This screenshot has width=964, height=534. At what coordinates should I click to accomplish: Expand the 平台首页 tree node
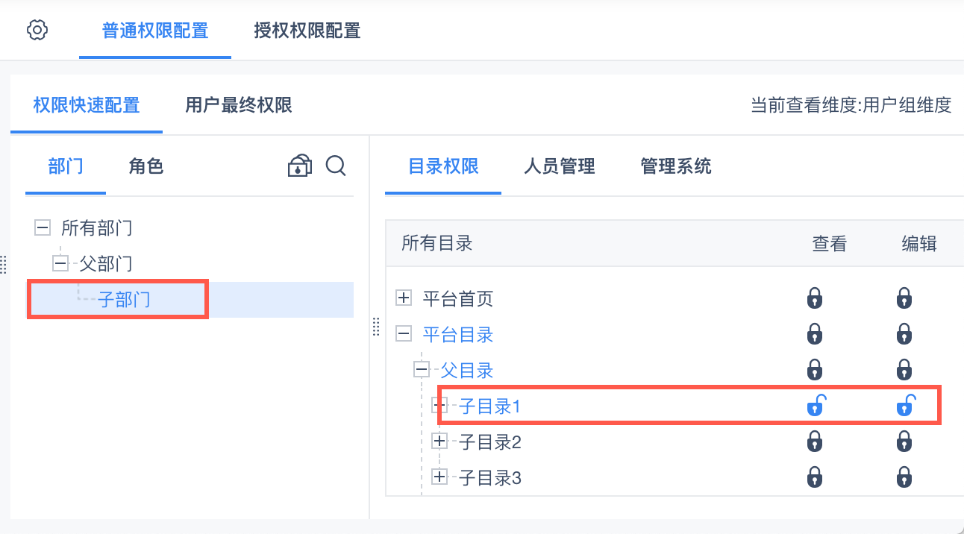point(404,298)
